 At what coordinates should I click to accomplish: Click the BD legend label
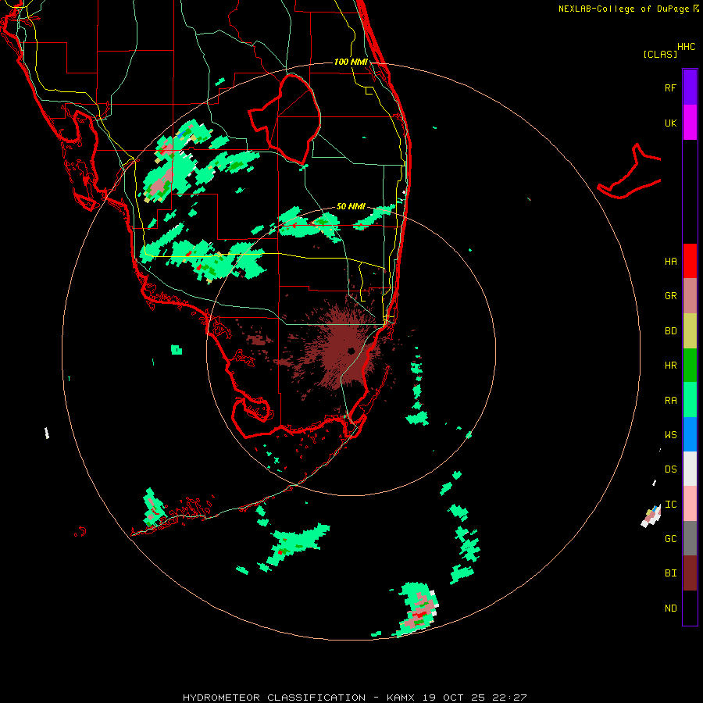point(670,331)
